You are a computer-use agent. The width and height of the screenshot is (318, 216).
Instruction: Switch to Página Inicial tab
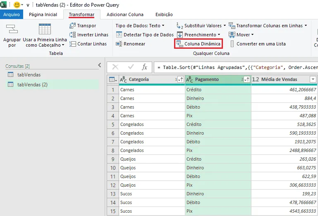[x=43, y=14]
